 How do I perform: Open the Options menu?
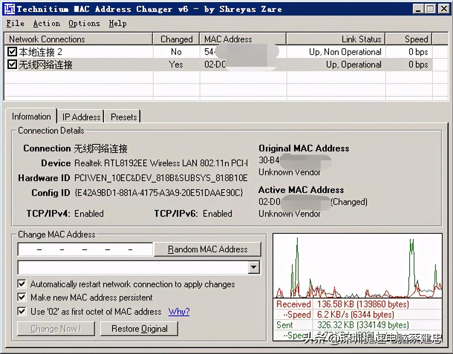(84, 23)
